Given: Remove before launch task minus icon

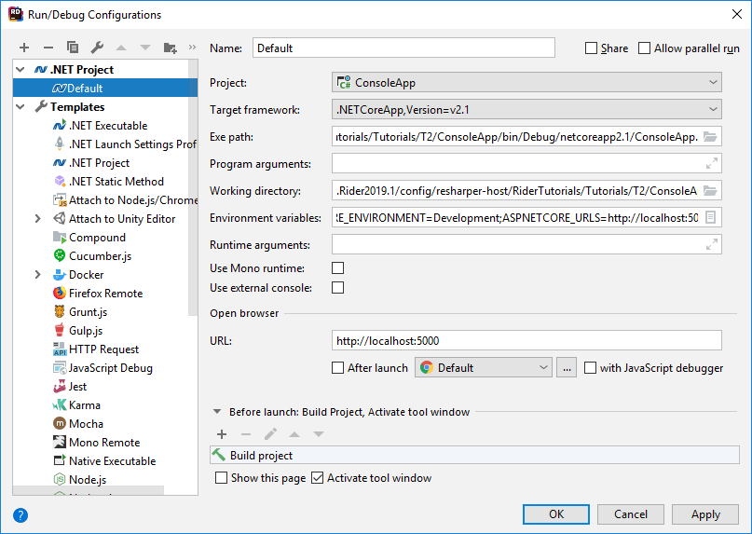Looking at the screenshot, I should [246, 434].
